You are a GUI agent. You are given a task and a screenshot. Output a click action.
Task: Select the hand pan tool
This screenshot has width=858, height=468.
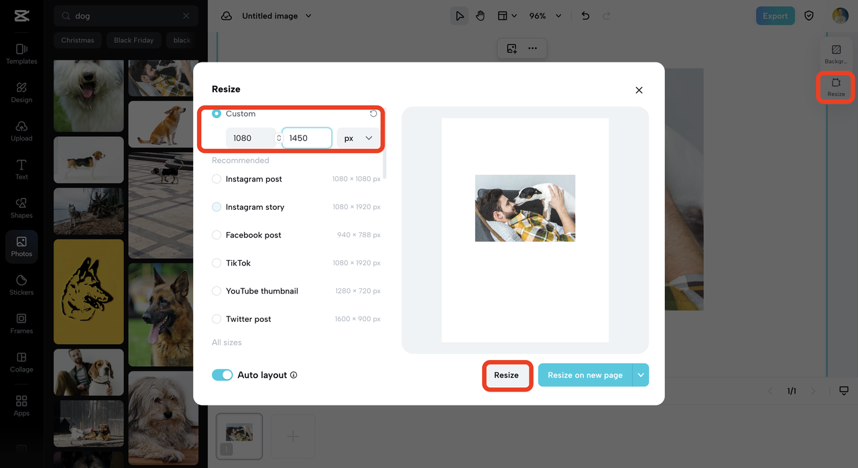[x=481, y=15]
